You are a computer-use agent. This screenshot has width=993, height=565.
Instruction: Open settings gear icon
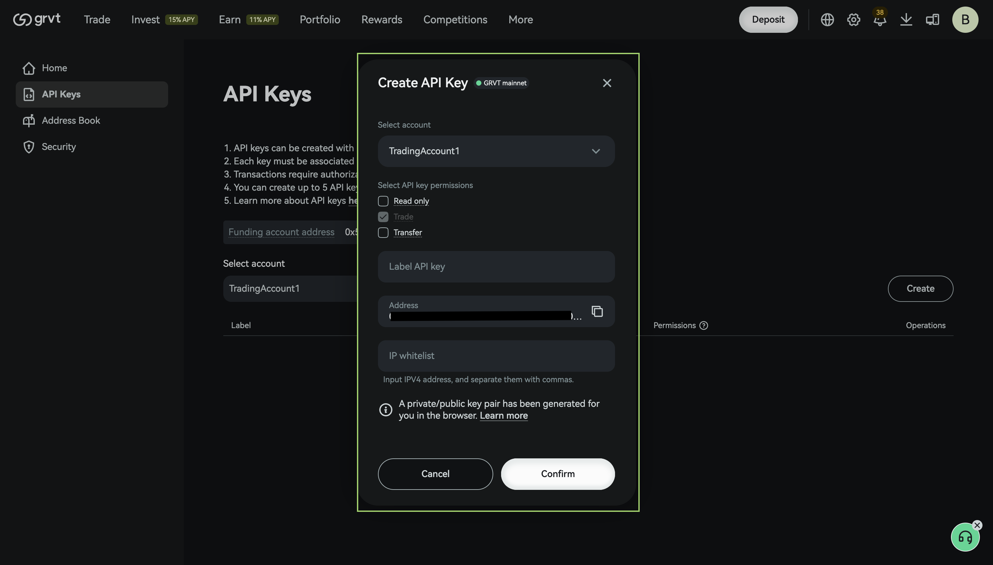pyautogui.click(x=853, y=19)
